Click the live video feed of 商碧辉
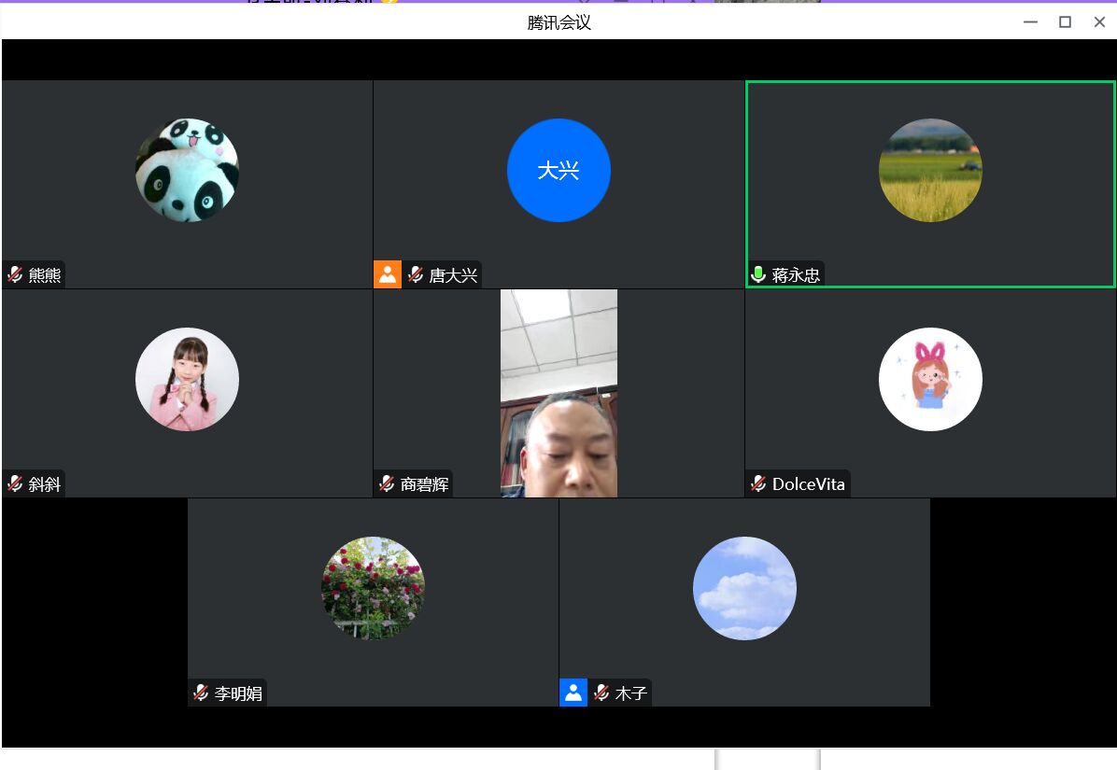The height and width of the screenshot is (770, 1117). tap(558, 393)
